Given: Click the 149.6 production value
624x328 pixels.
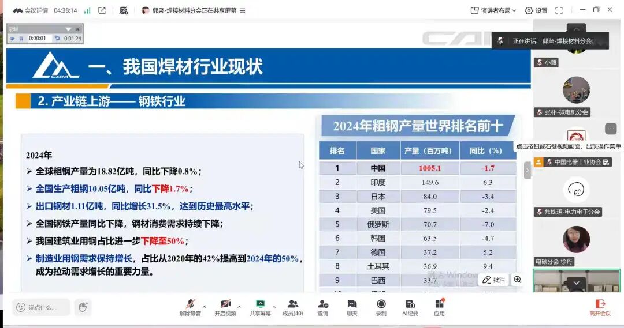Looking at the screenshot, I should [430, 182].
